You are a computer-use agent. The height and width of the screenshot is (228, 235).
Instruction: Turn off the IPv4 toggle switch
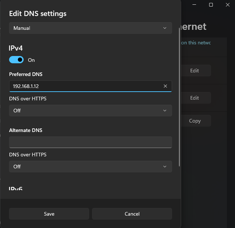pyautogui.click(x=16, y=60)
